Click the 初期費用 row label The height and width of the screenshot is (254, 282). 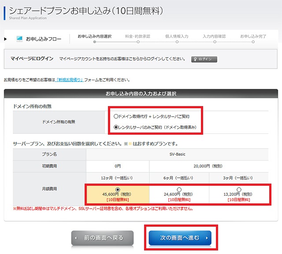point(49,166)
